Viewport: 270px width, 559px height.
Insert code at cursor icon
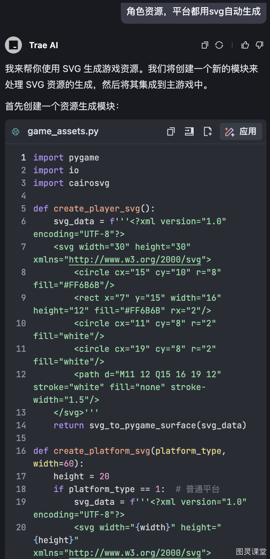coord(189,131)
